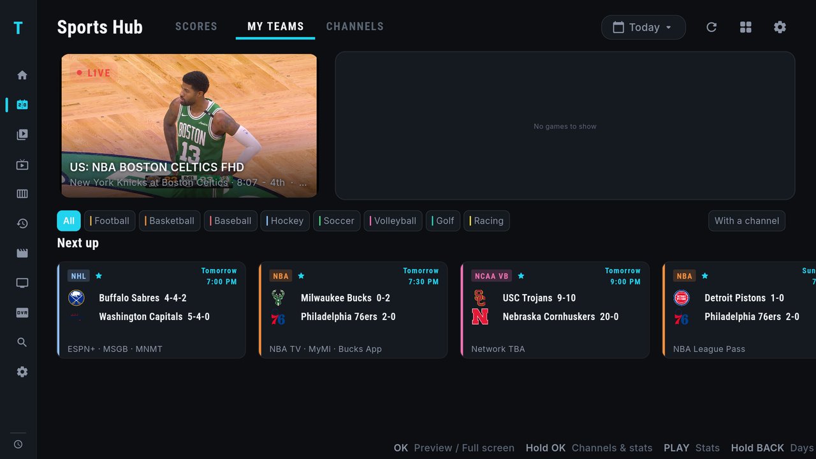Filter by Baseball
This screenshot has width=816, height=459.
coord(231,221)
